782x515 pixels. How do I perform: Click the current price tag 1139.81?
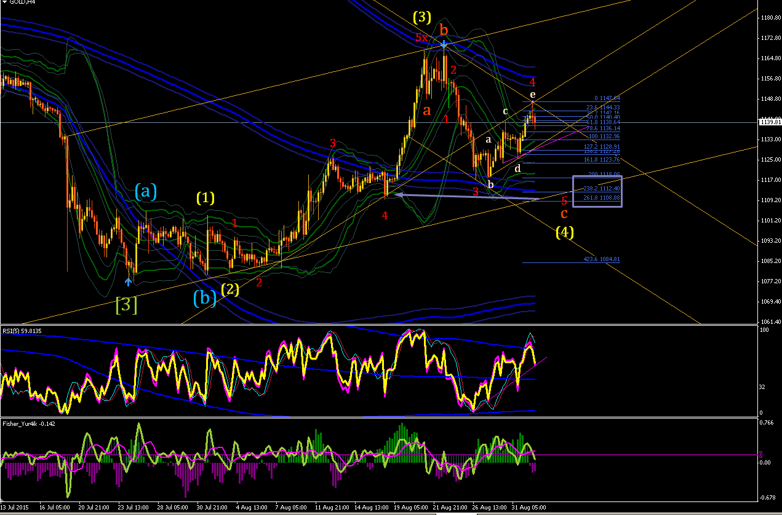click(770, 122)
